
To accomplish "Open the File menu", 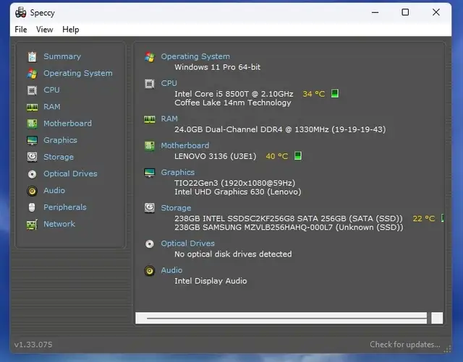I will (21, 30).
